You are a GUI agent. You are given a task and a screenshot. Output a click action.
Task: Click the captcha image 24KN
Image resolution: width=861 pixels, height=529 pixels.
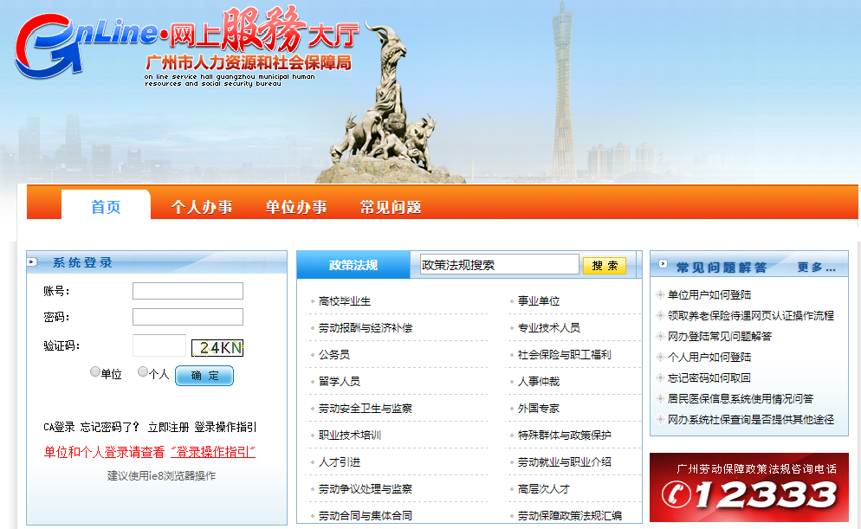(x=217, y=348)
